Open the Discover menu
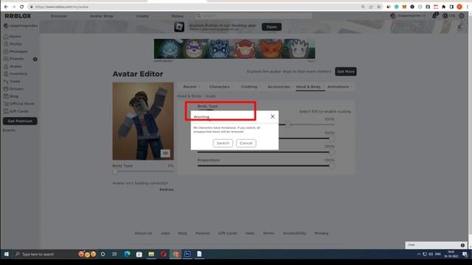The image size is (472, 265). pyautogui.click(x=59, y=16)
